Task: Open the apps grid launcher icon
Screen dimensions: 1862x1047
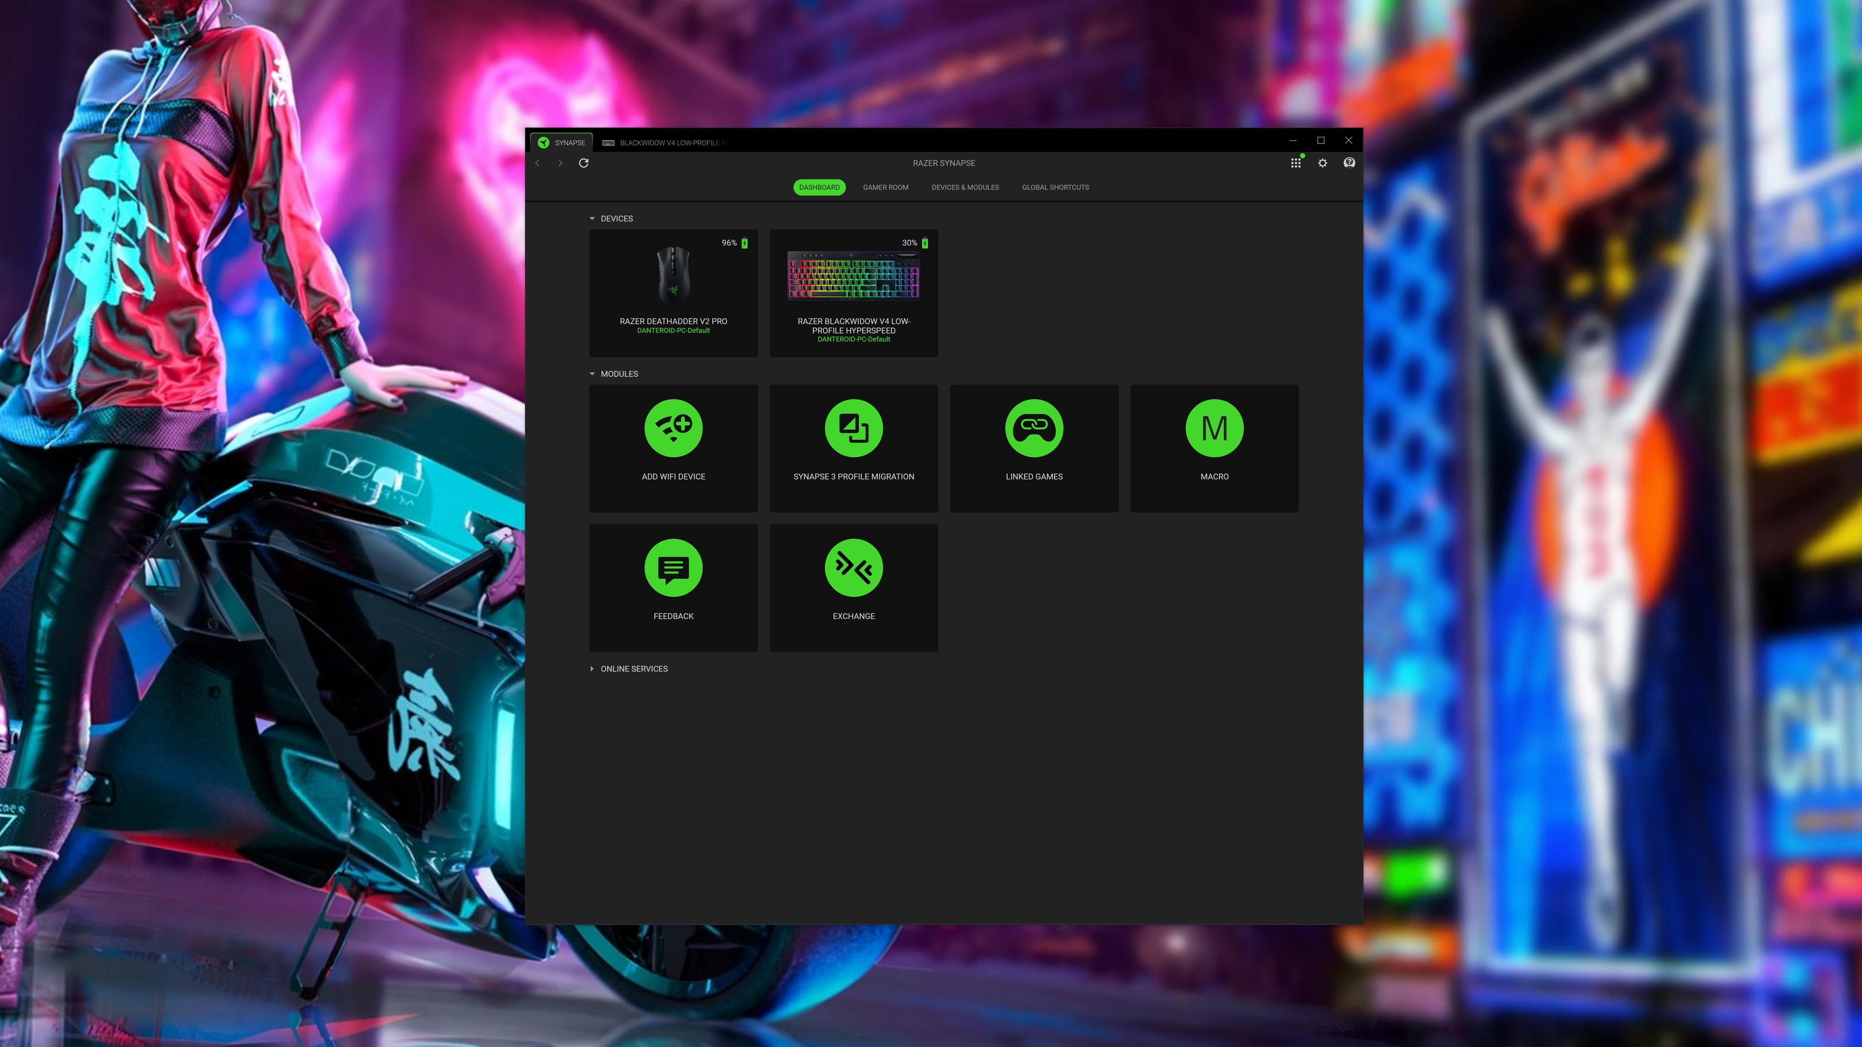Action: coord(1295,162)
